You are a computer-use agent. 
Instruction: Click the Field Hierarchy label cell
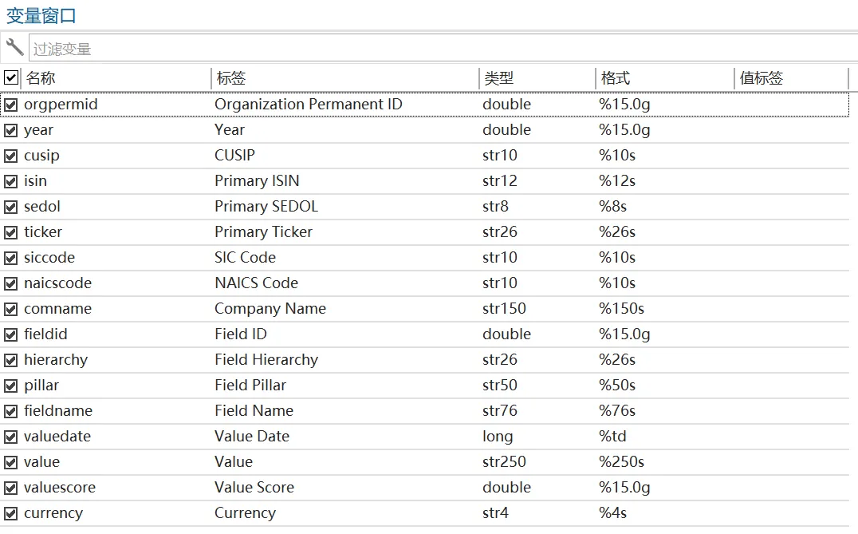(266, 360)
